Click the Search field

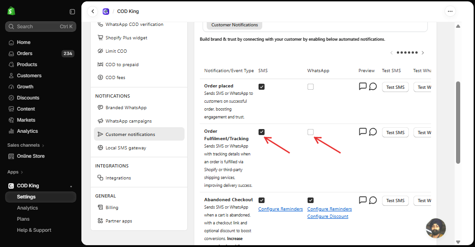tap(41, 27)
